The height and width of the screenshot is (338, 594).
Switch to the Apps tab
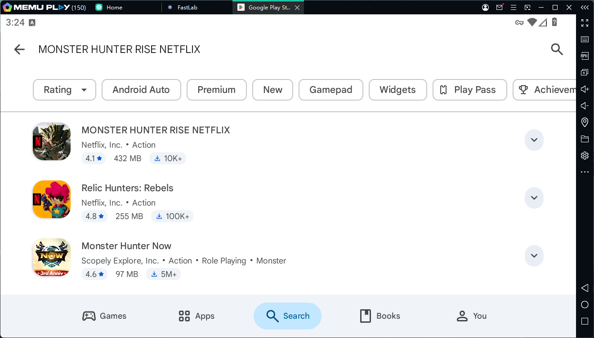(197, 316)
